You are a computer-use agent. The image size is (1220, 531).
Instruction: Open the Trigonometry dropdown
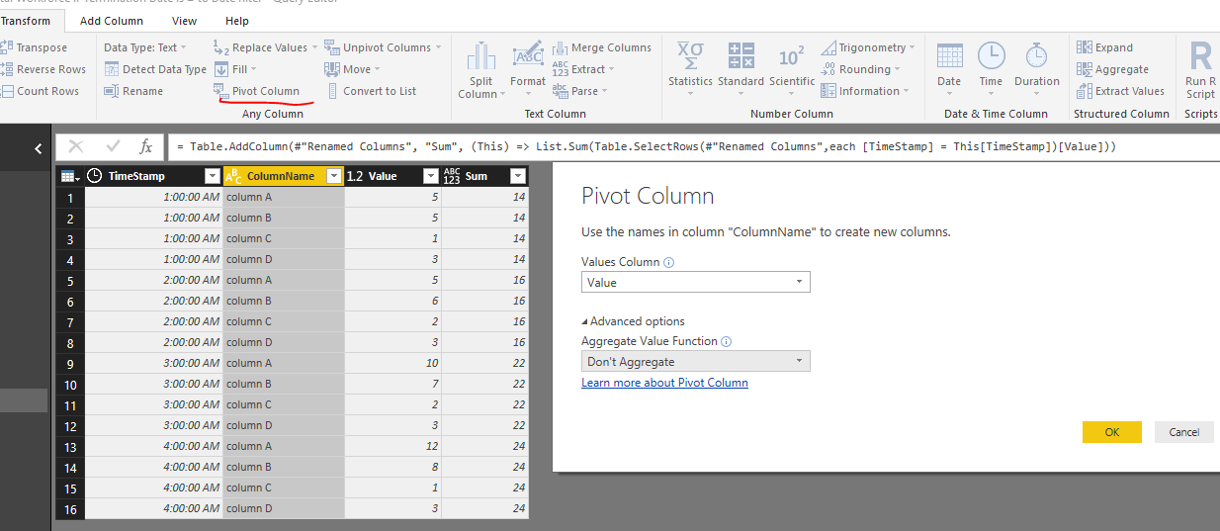868,47
